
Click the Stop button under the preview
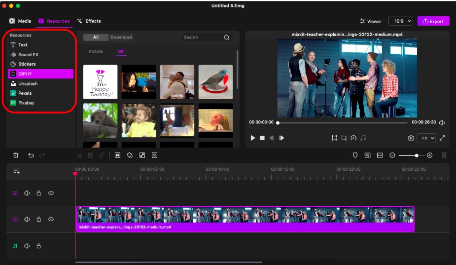(x=262, y=138)
